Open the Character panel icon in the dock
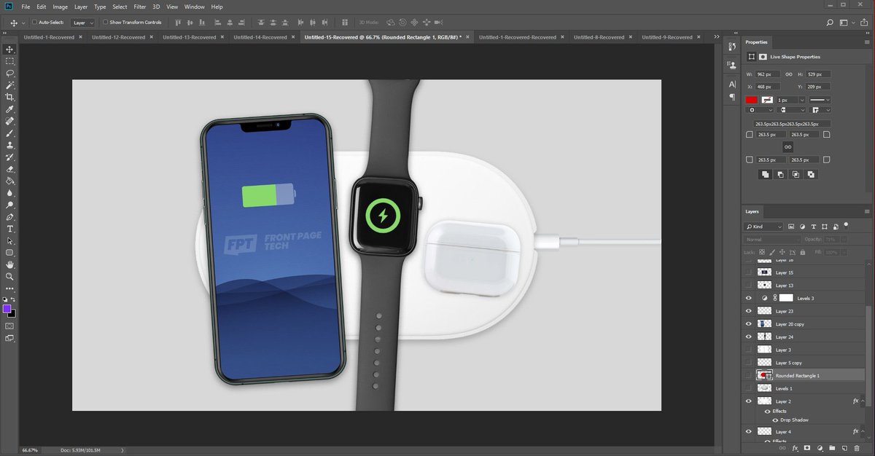The height and width of the screenshot is (456, 875). pyautogui.click(x=732, y=84)
